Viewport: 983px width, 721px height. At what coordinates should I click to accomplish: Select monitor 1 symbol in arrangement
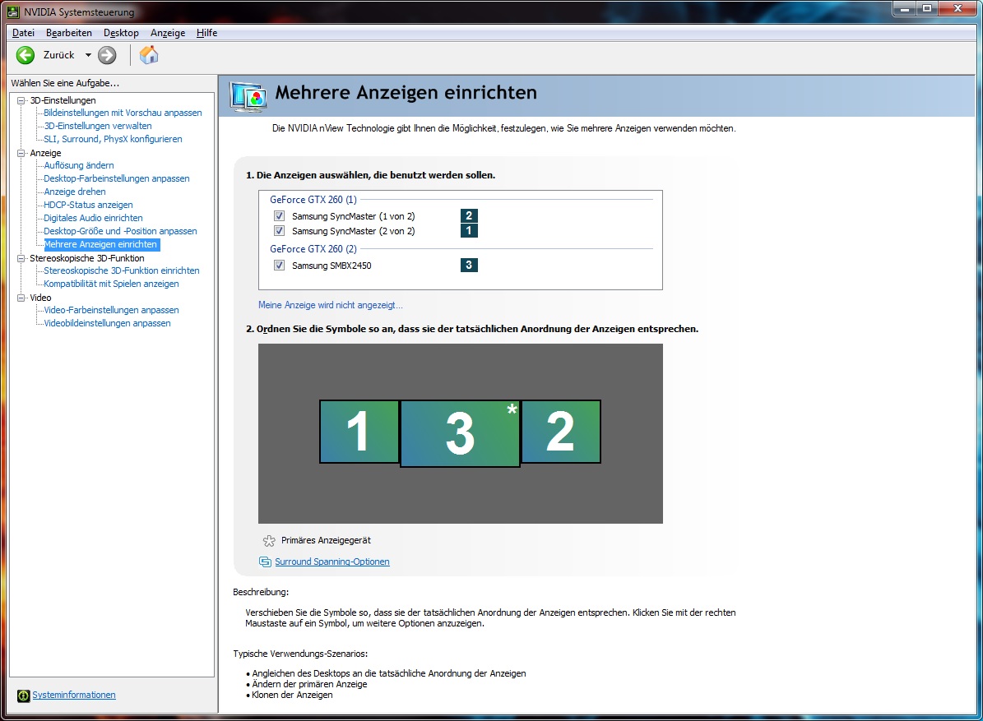tap(359, 432)
